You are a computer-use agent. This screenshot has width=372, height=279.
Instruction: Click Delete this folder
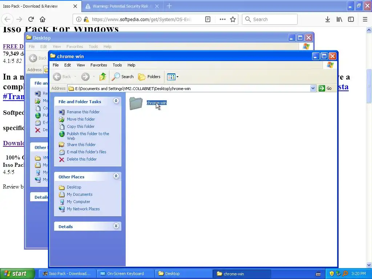click(82, 159)
